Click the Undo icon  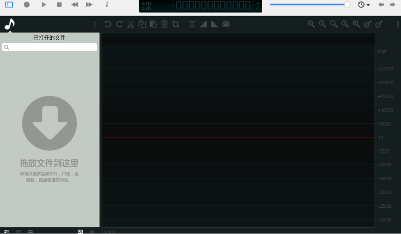coord(108,24)
